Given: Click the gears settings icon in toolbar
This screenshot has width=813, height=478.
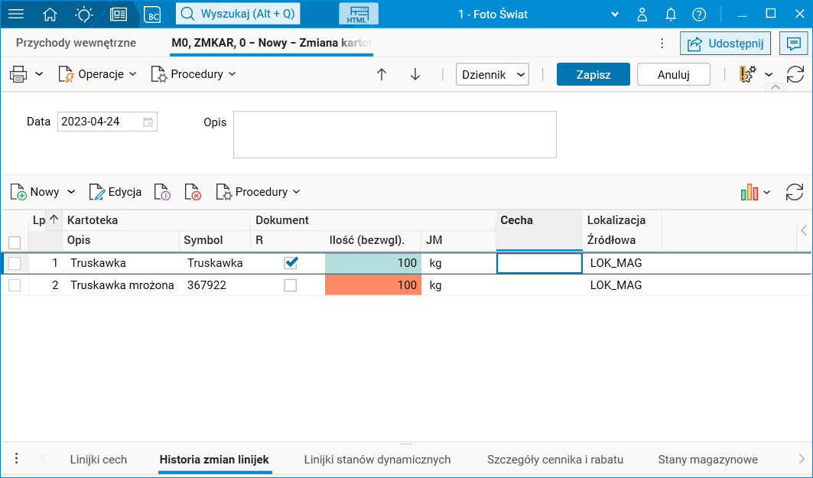Looking at the screenshot, I should point(748,74).
